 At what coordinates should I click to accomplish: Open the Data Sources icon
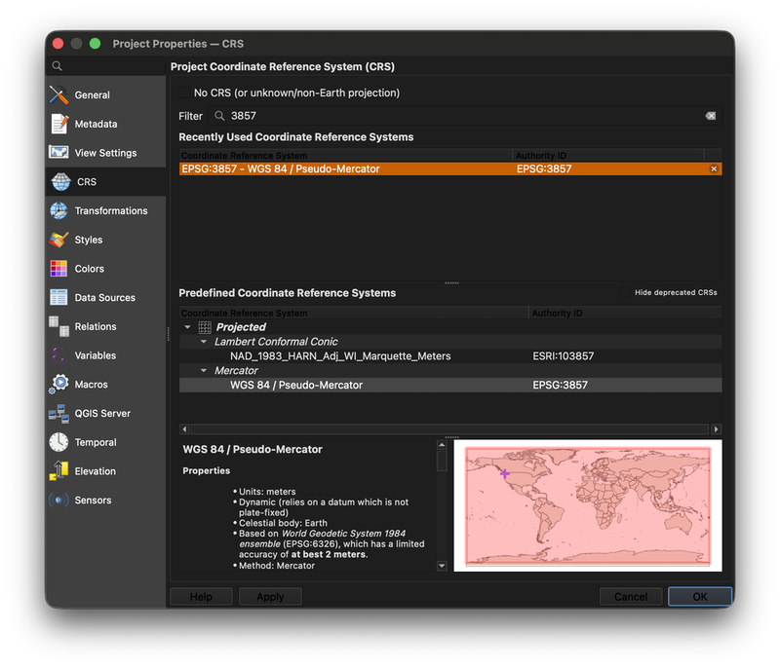pyautogui.click(x=58, y=298)
